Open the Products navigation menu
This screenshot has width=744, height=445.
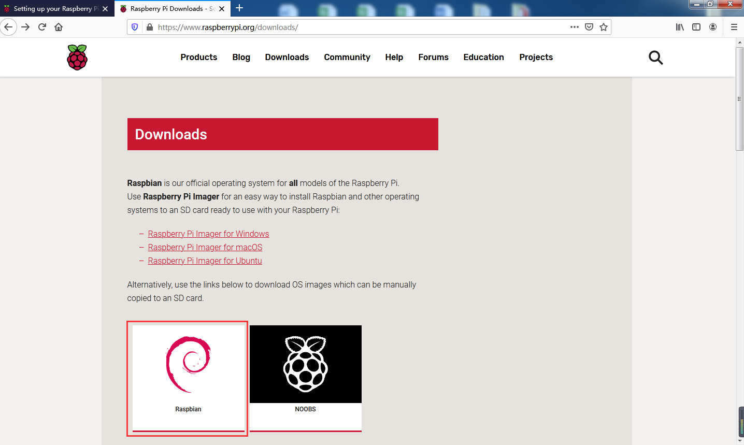pos(198,57)
